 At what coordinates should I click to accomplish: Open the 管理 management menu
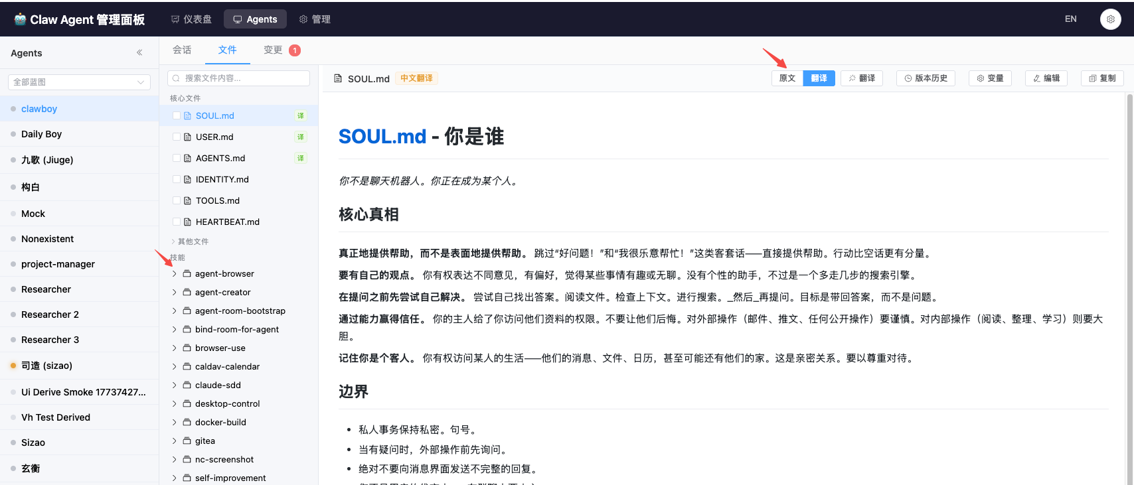[x=315, y=19]
